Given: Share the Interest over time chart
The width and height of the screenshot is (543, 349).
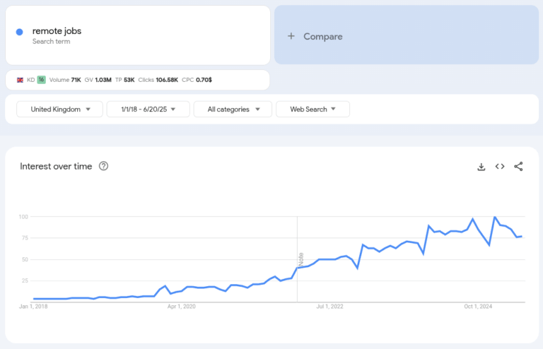Looking at the screenshot, I should (518, 167).
